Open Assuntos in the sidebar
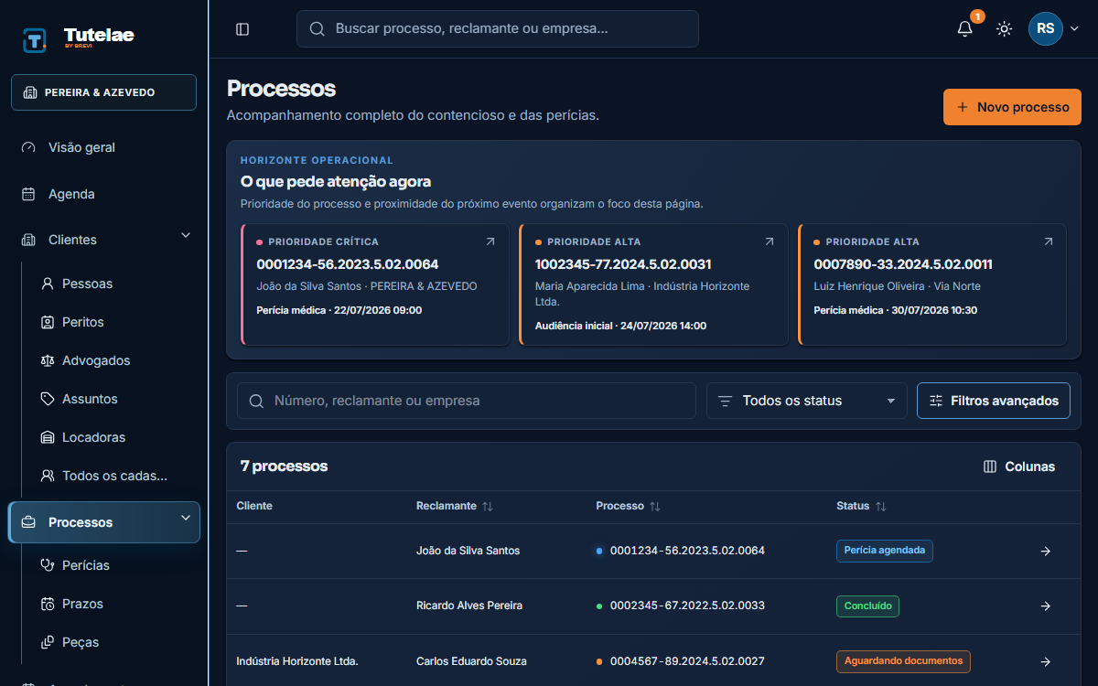Screen dimensions: 1098x686 [x=113, y=399]
